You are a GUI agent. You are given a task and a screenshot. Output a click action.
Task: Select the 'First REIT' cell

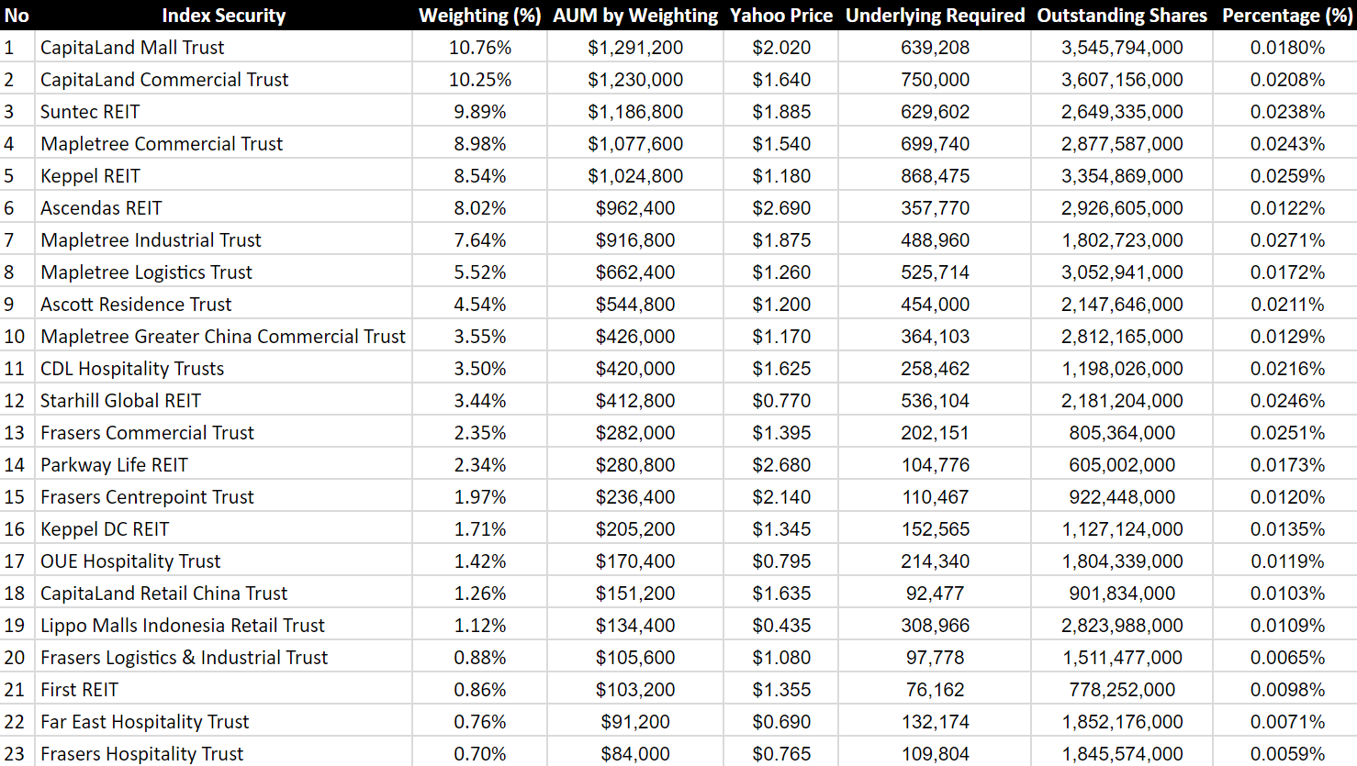223,689
